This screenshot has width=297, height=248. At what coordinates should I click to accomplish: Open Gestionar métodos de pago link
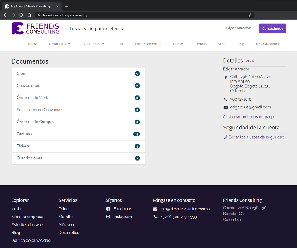pyautogui.click(x=248, y=117)
